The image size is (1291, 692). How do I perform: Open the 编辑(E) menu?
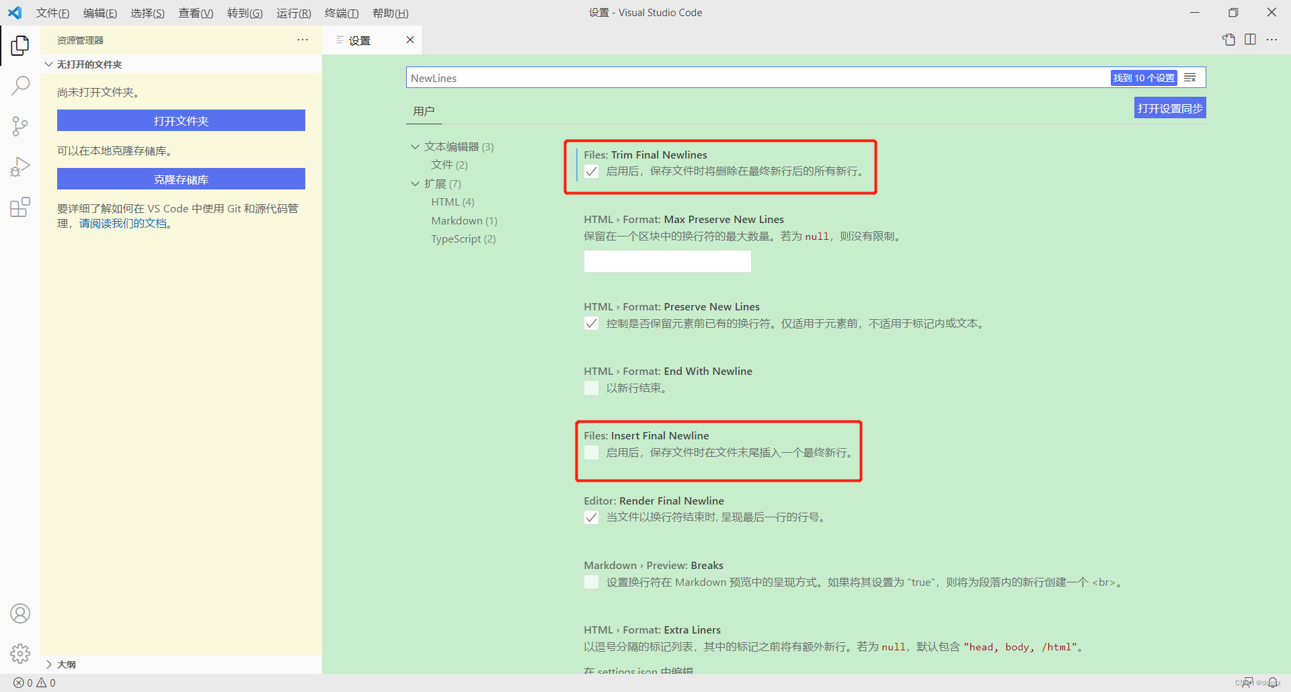(x=100, y=13)
